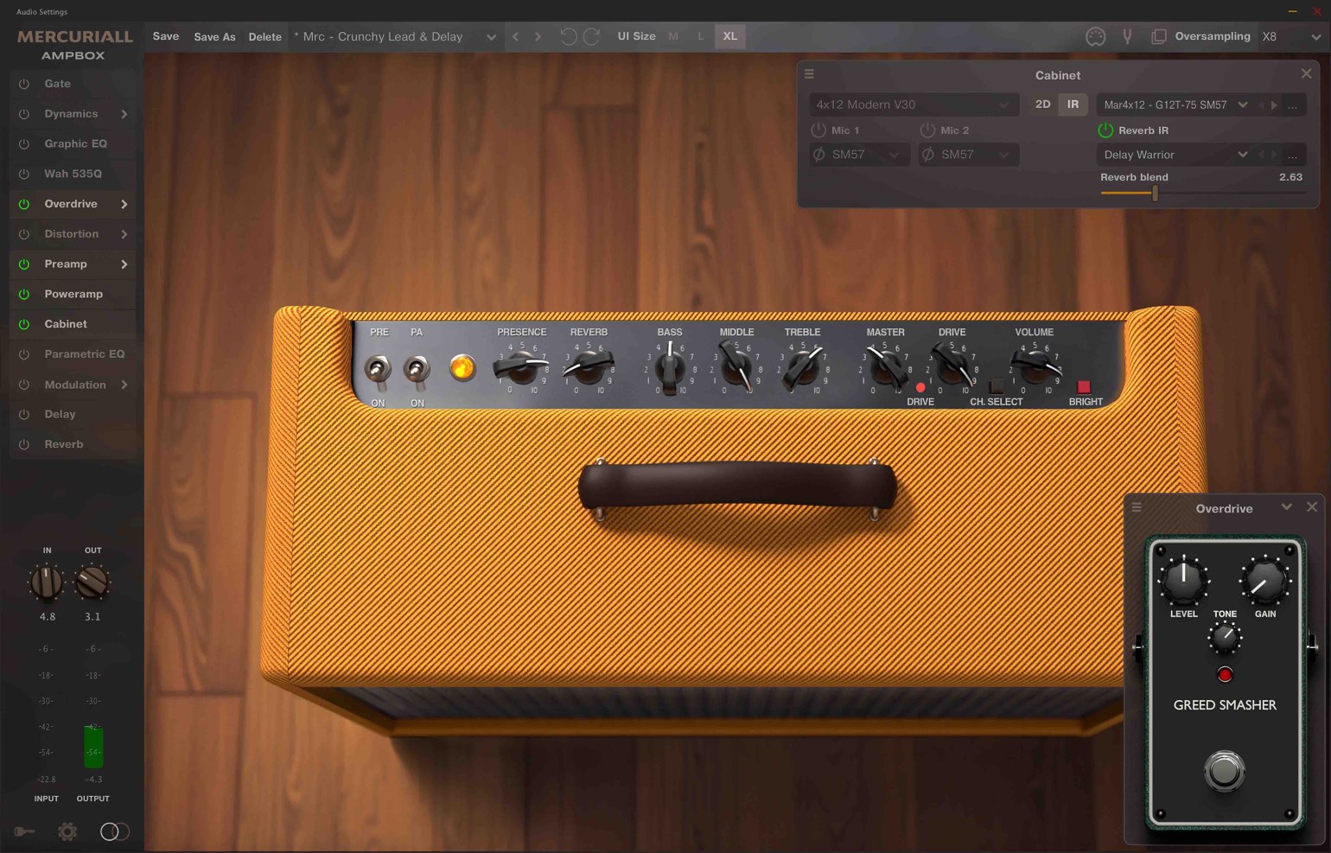
Task: Toggle the Cabinet power icon in sidebar
Action: [24, 324]
